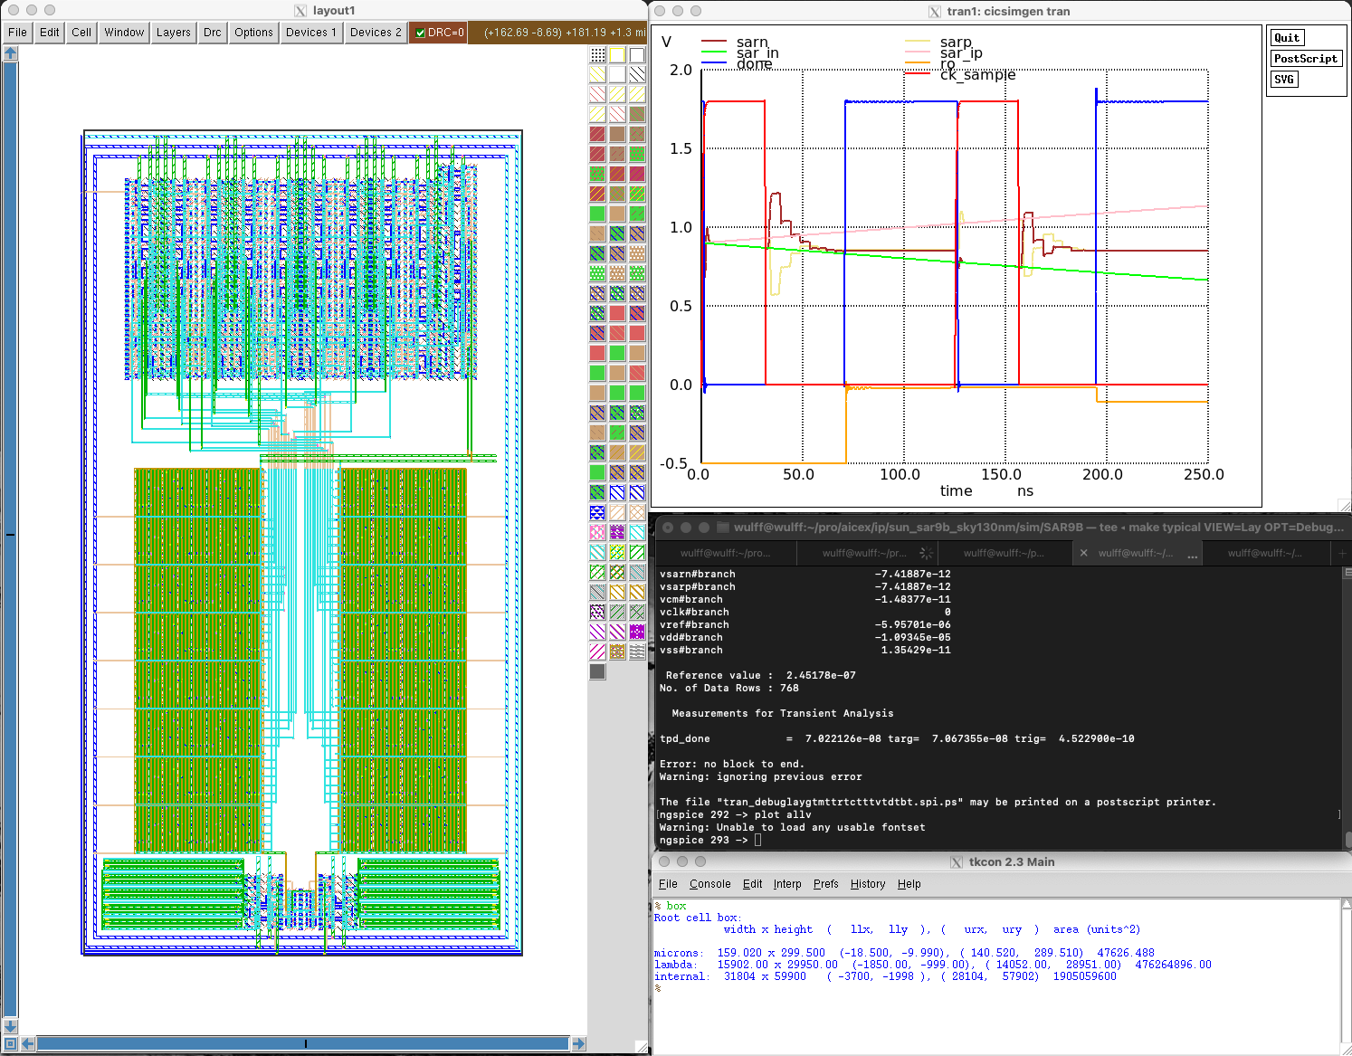Open the Interp menu in tkcon
Screen dimensions: 1352x1056
[786, 884]
